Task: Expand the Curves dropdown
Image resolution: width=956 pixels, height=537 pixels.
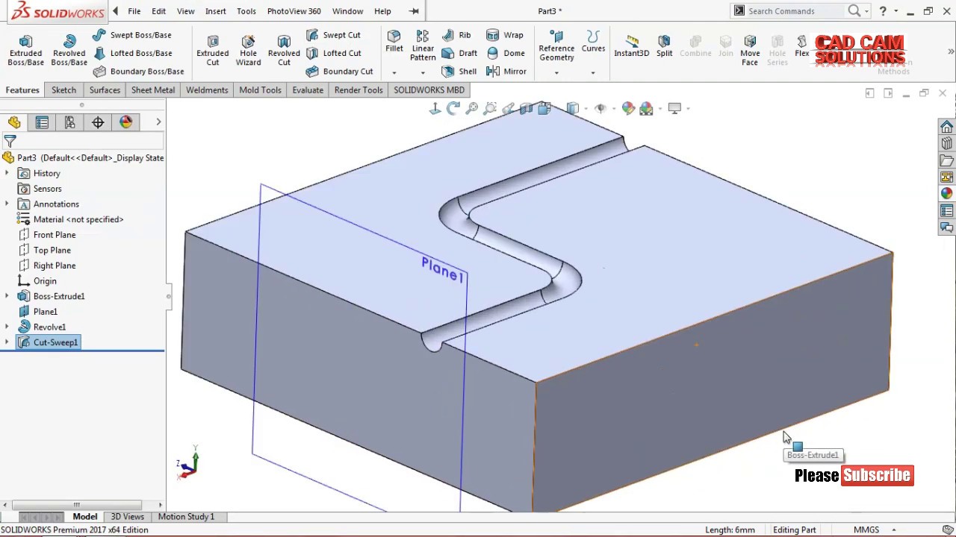Action: (593, 72)
